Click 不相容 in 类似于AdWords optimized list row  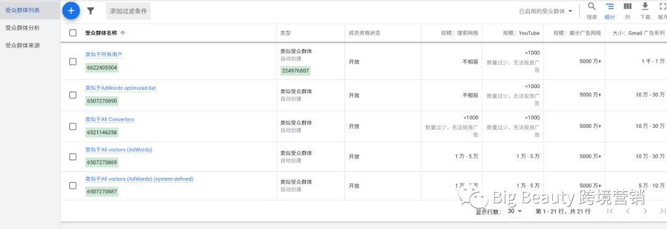(x=471, y=95)
